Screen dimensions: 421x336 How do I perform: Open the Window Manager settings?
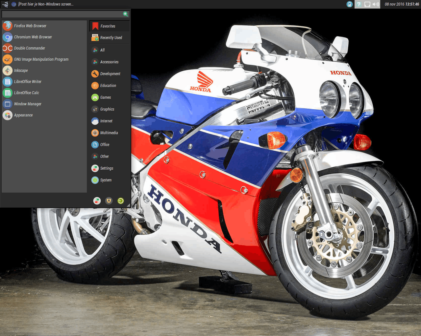point(44,104)
